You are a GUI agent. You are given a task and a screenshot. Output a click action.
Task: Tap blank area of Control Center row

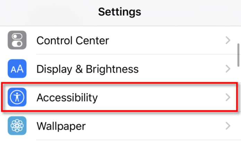tap(167, 40)
